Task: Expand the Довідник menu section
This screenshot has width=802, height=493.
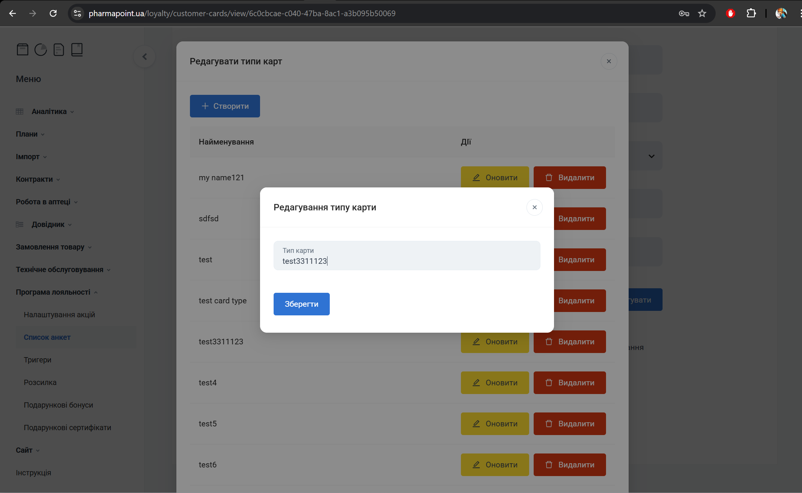Action: [48, 224]
